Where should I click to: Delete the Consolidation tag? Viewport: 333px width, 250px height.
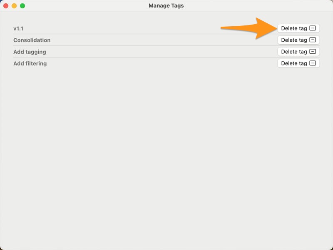coord(298,40)
